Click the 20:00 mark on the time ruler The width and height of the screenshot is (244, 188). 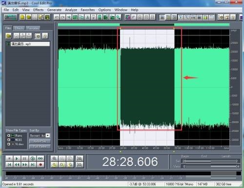[x=102, y=148]
